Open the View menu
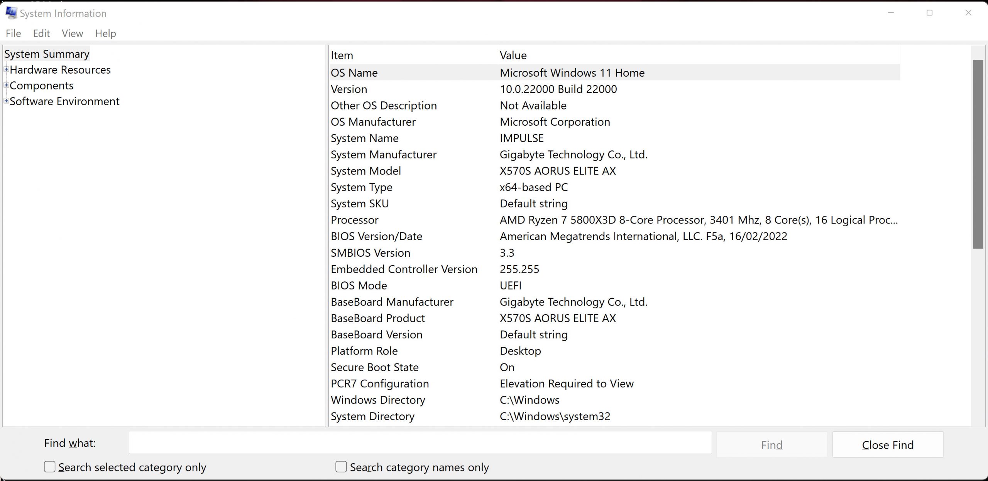The height and width of the screenshot is (481, 988). pyautogui.click(x=72, y=34)
